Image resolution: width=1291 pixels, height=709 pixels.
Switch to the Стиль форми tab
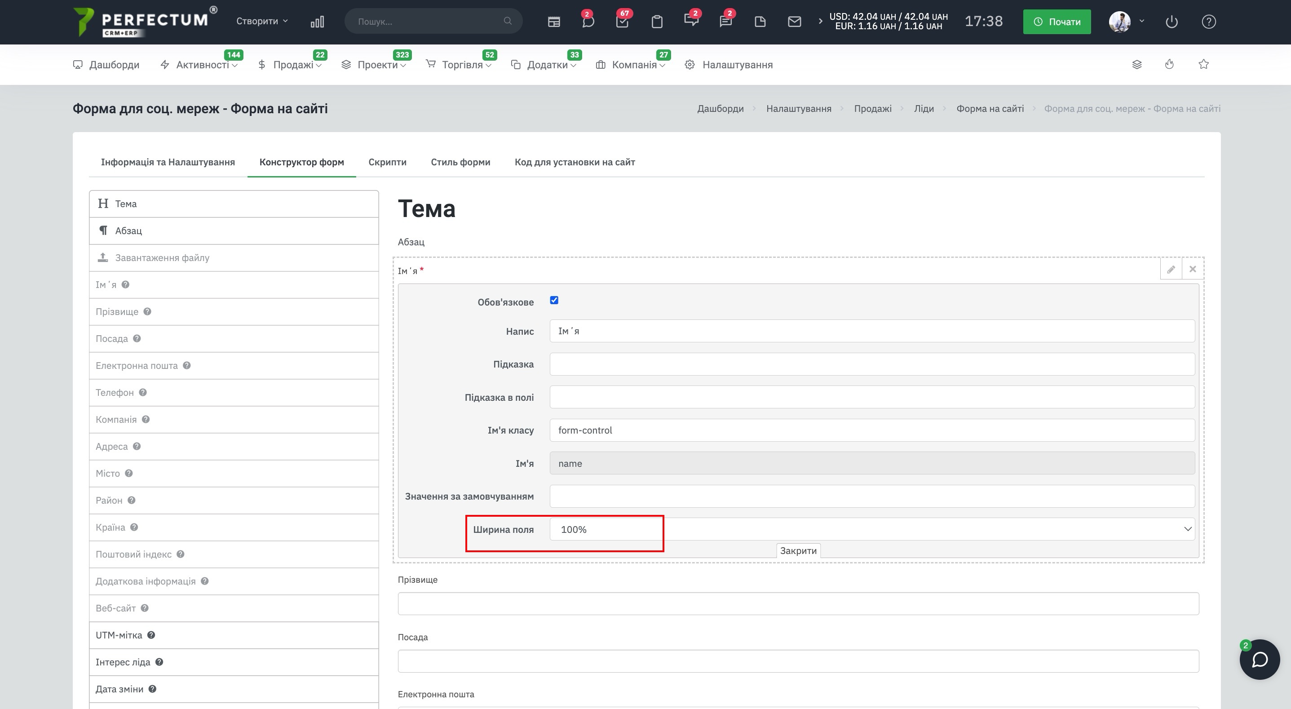tap(460, 162)
